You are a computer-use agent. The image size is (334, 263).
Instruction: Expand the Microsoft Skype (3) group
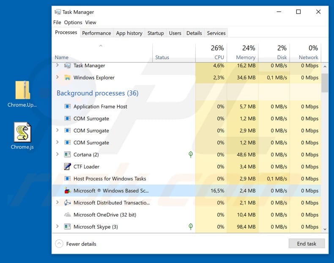coord(57,226)
